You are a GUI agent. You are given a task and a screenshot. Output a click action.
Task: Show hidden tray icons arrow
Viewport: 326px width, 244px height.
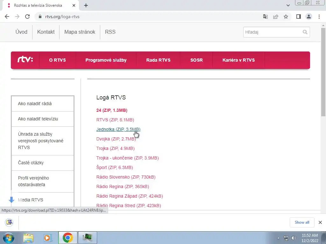point(278,238)
